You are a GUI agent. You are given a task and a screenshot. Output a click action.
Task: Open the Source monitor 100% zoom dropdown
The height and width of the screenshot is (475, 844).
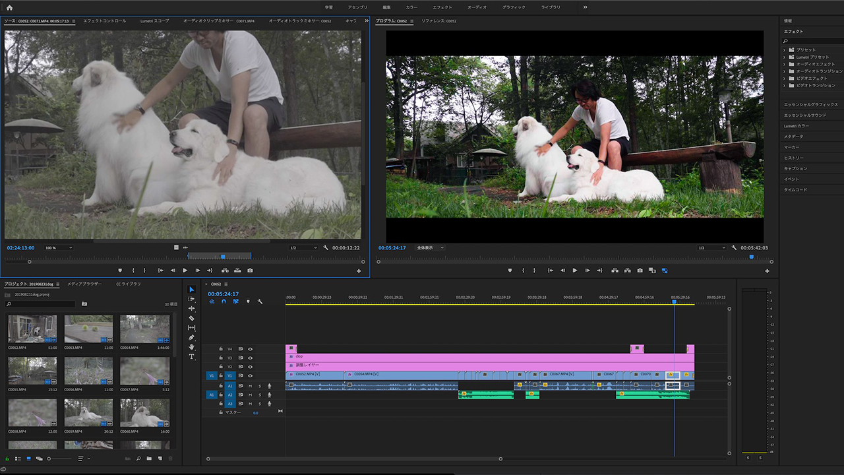click(x=59, y=247)
